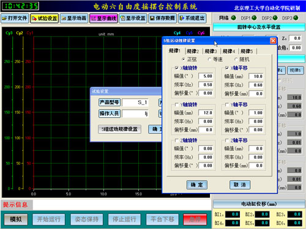Click the 模拟 simulate button

(16, 219)
